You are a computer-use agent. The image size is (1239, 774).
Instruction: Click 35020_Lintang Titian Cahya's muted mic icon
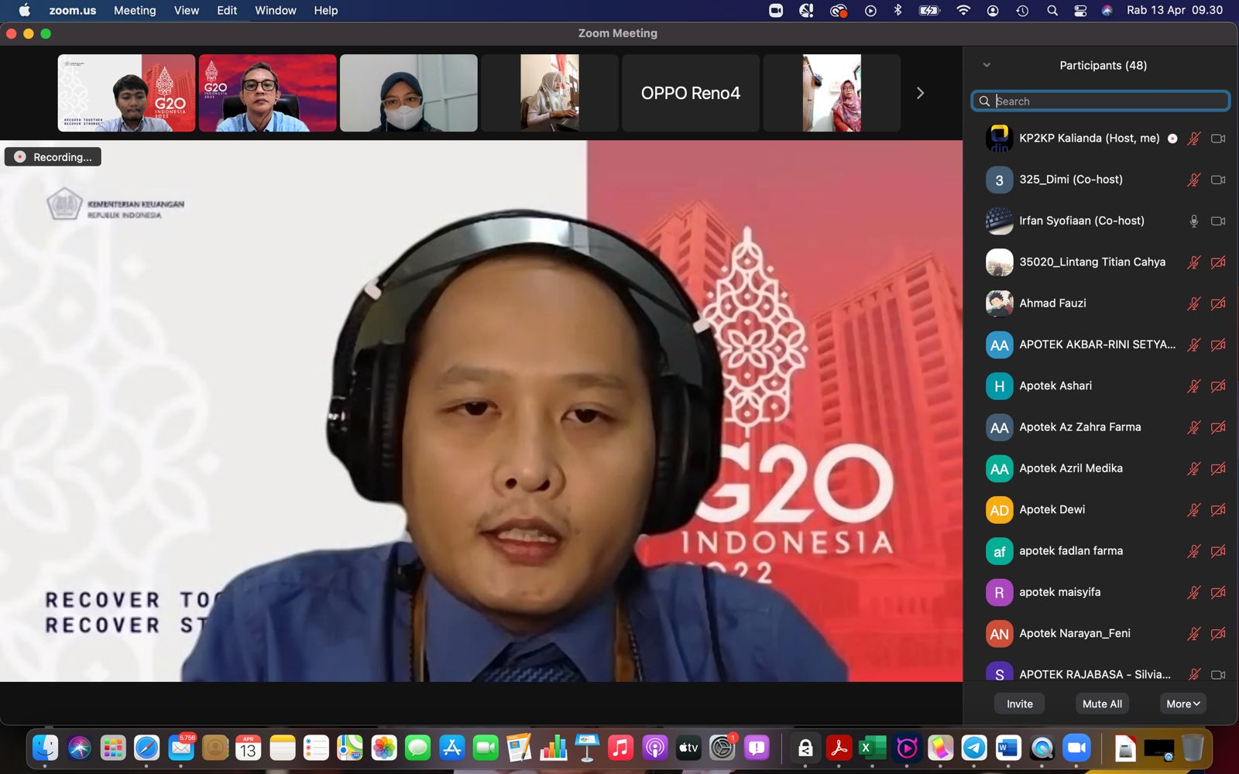(1193, 262)
